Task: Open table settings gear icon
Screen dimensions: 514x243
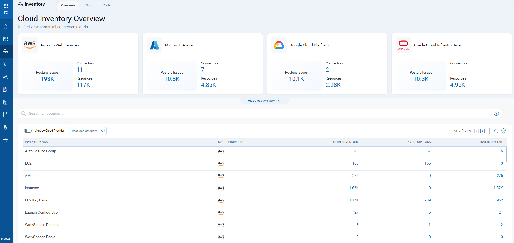Action: coord(503,131)
